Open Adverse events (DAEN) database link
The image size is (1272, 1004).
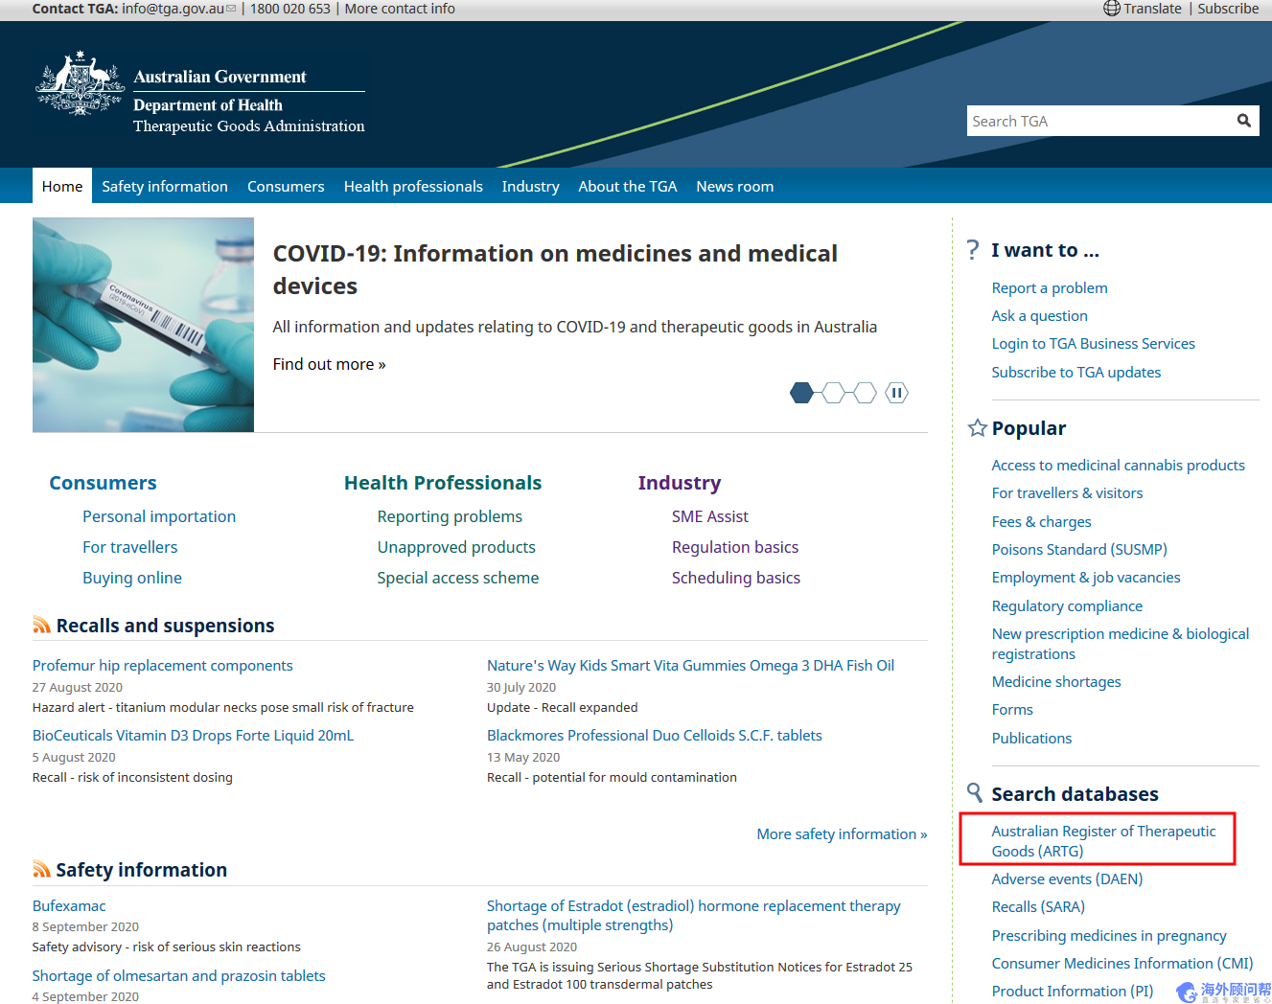(x=1067, y=878)
